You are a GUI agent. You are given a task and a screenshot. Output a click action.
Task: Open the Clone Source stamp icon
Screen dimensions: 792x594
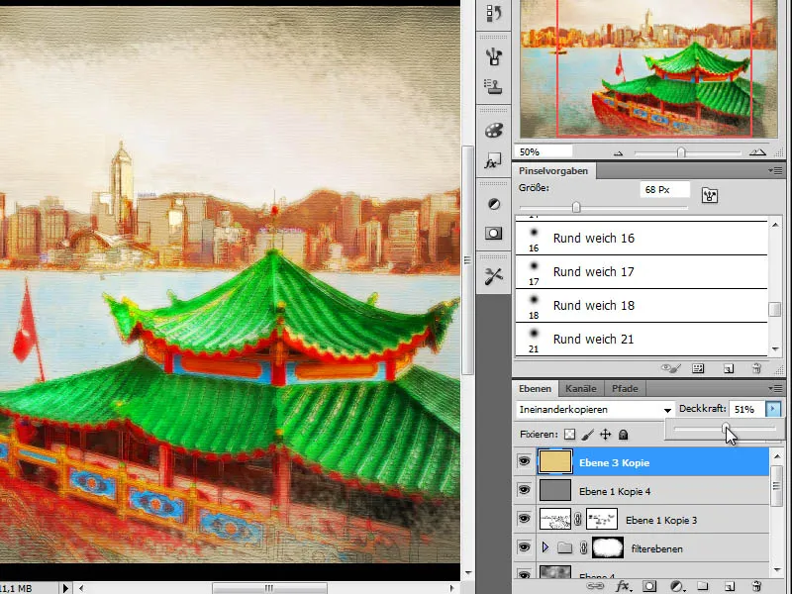[x=493, y=86]
